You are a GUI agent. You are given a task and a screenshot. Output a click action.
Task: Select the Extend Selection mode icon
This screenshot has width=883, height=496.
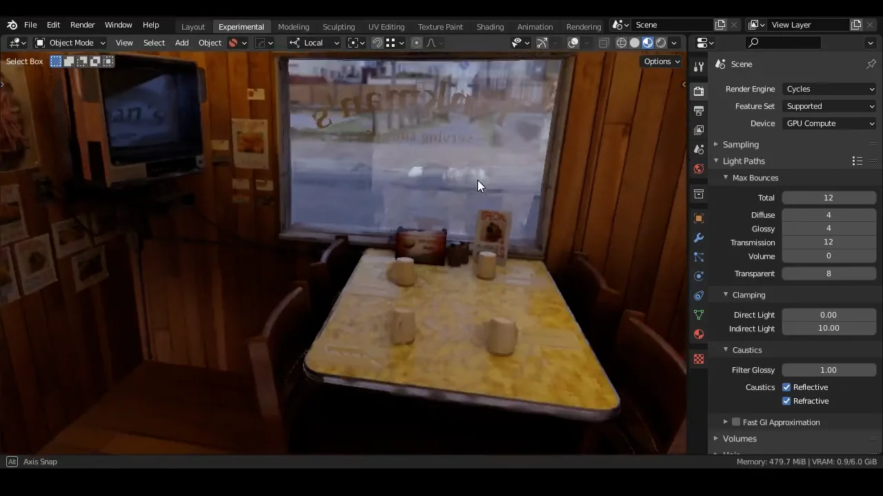coord(69,61)
